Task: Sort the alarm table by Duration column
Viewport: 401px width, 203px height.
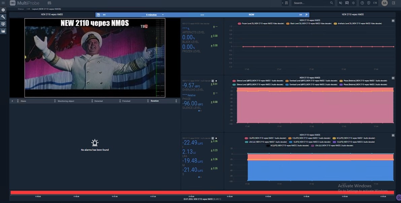Action: [176, 101]
